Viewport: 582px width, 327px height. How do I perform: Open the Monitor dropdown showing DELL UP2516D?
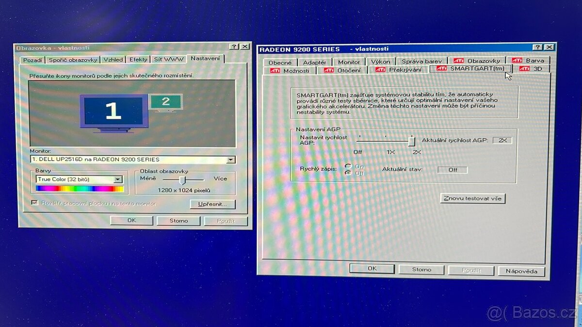[231, 159]
